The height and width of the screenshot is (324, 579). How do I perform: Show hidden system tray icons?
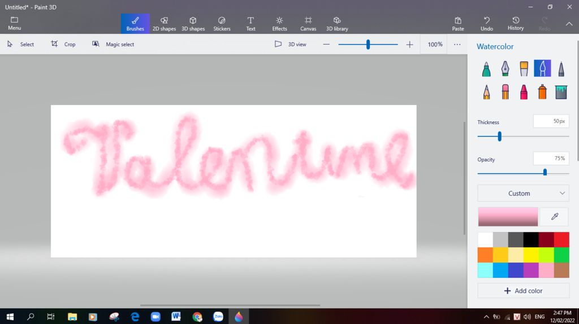[x=486, y=317]
